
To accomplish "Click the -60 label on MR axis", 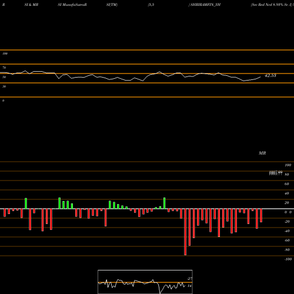I will [287, 240].
